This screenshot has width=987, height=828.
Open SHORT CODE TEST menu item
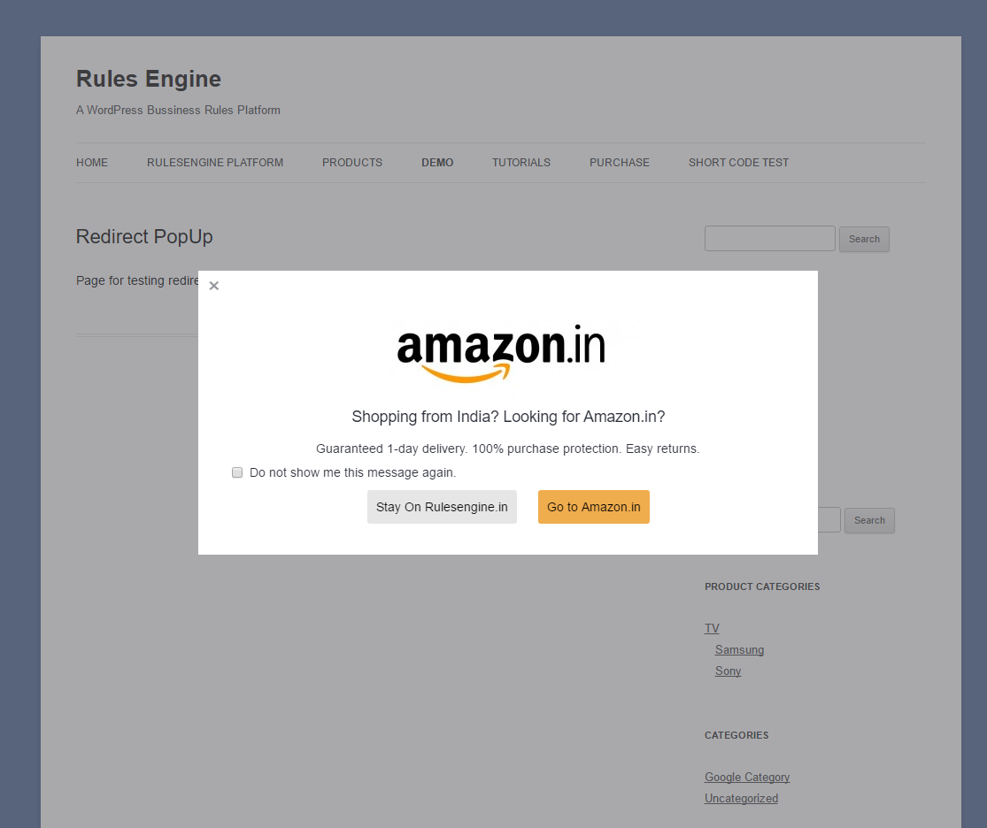(x=738, y=163)
